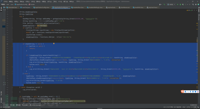
Task: Open Search Everywhere magnifier icon
Action: point(193,4)
